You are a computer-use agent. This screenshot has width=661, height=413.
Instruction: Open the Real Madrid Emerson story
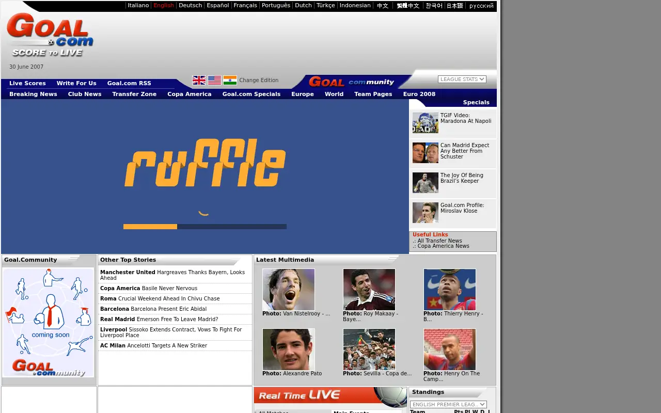point(159,319)
